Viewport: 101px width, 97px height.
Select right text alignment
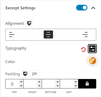(85, 34)
